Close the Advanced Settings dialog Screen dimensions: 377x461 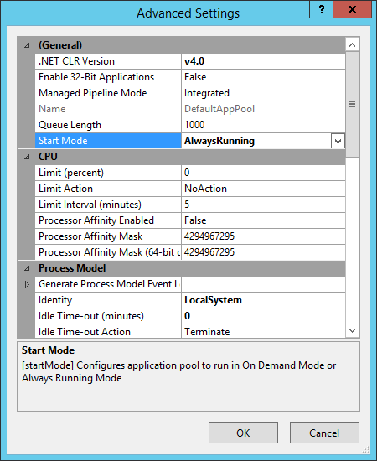click(353, 9)
